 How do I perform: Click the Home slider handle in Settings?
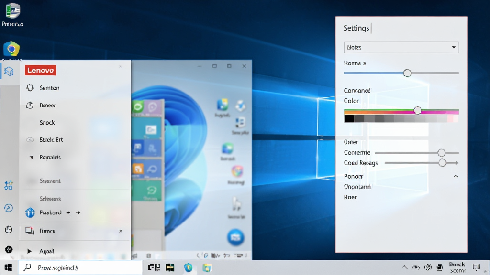tap(407, 73)
